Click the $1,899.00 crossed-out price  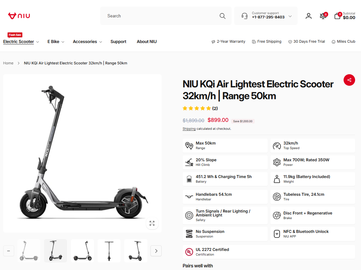(193, 121)
